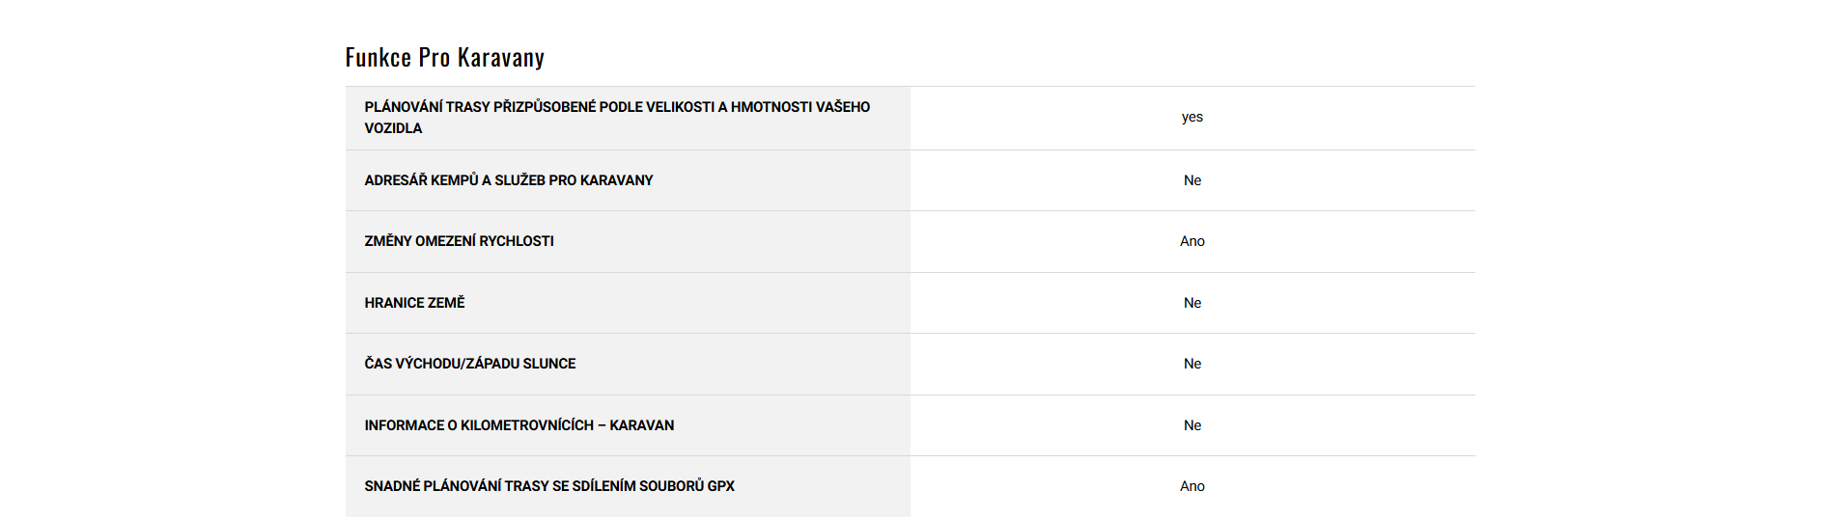Select 'Informace o kilometrovnících – karavan' label
This screenshot has height=518, width=1823.
(x=519, y=425)
